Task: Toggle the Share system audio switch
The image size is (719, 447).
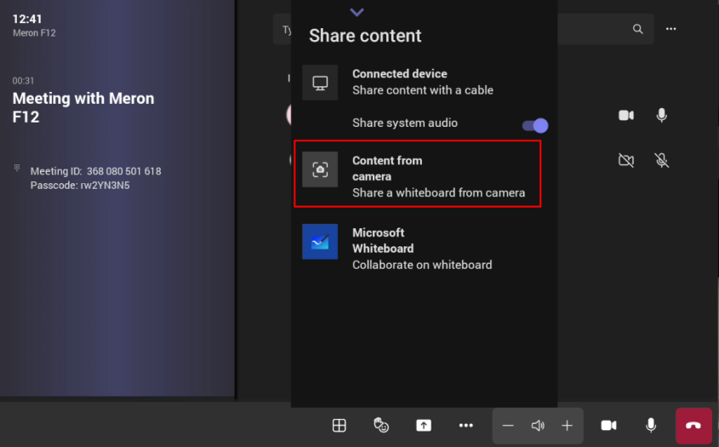Action: click(x=534, y=125)
